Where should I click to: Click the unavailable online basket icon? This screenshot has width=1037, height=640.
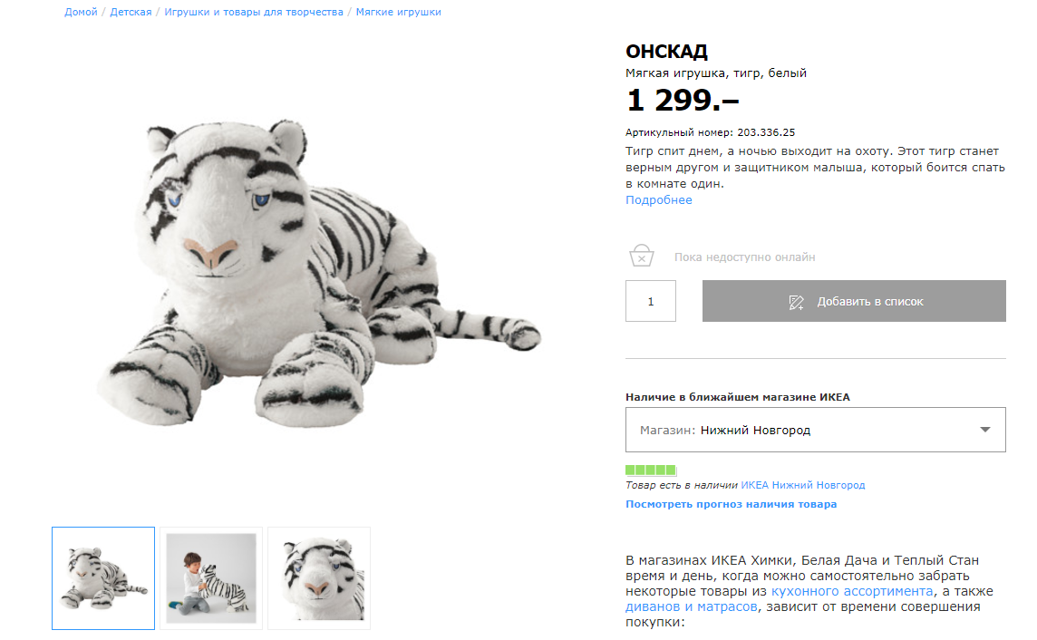tap(642, 256)
